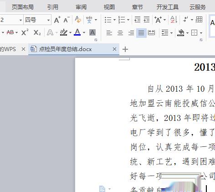215x192 pixels.
Task: Apply borders with the border icon
Action: pyautogui.click(x=195, y=33)
